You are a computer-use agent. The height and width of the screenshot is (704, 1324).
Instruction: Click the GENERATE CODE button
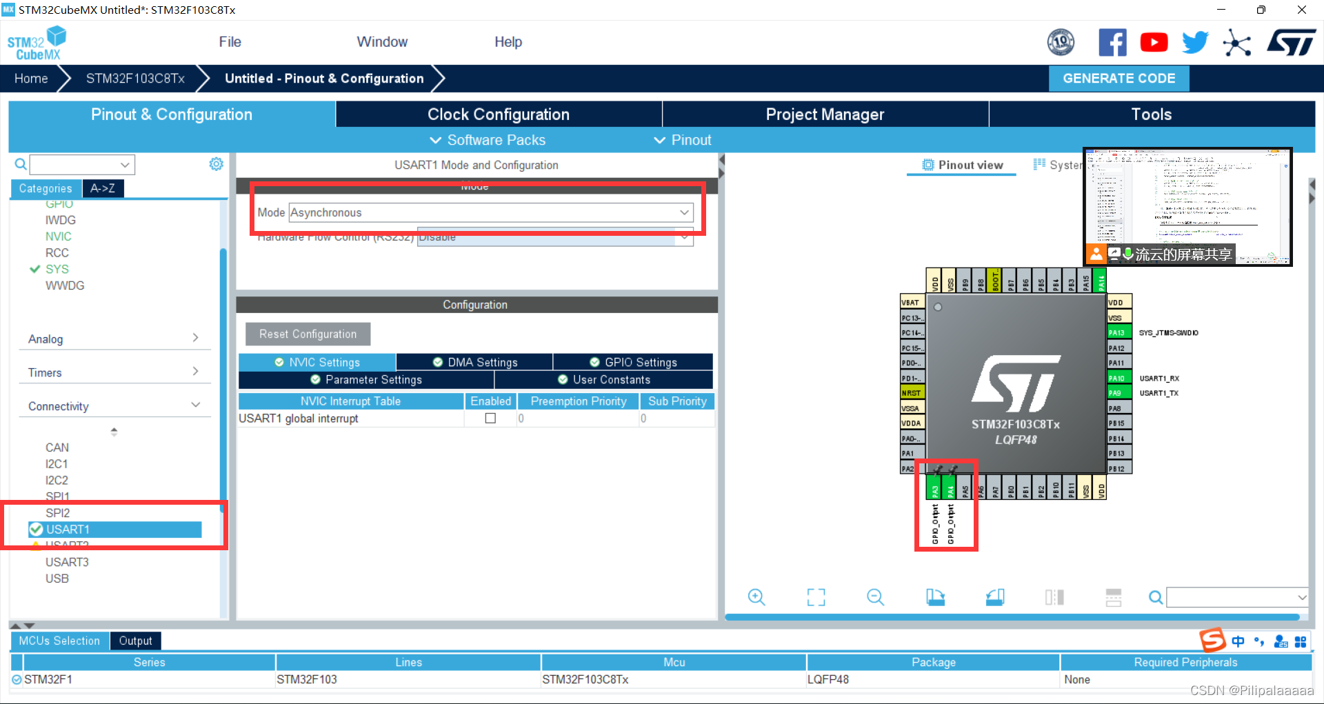[x=1119, y=79]
